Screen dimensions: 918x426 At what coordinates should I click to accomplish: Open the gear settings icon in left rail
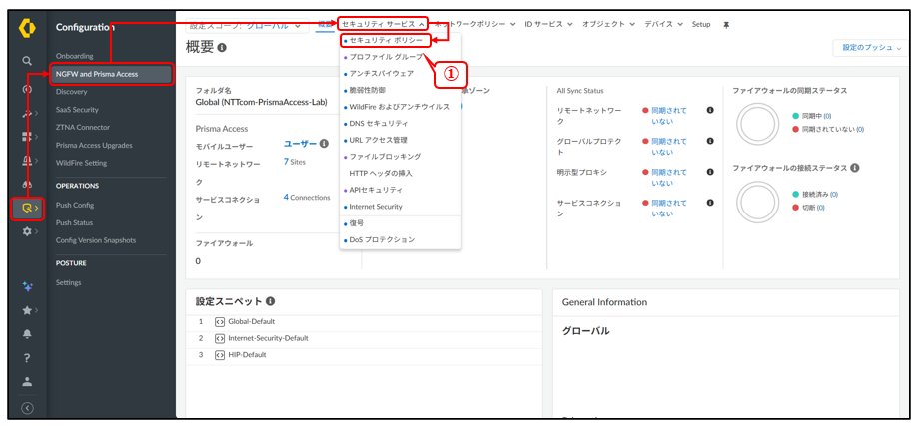27,232
